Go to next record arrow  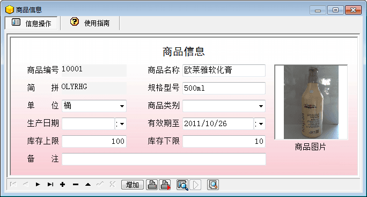pyautogui.click(x=38, y=185)
